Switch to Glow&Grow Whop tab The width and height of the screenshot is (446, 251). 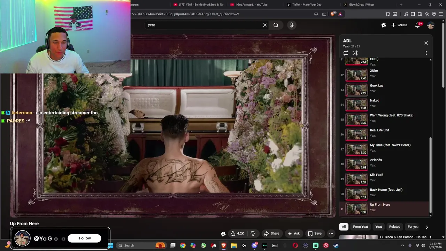368,5
